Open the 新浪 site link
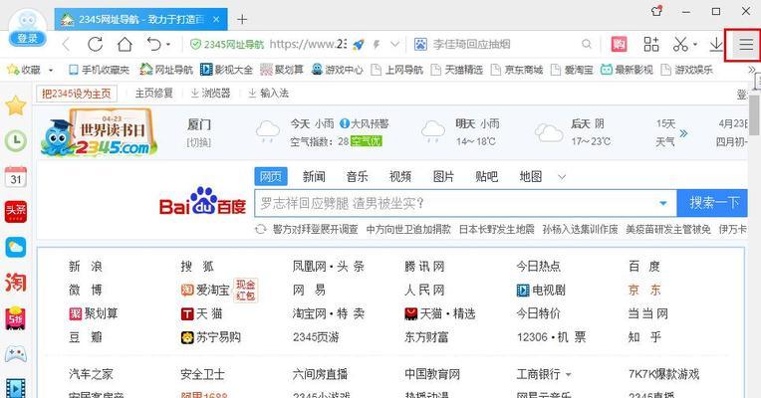Viewport: 761px width, 398px height. pos(86,266)
